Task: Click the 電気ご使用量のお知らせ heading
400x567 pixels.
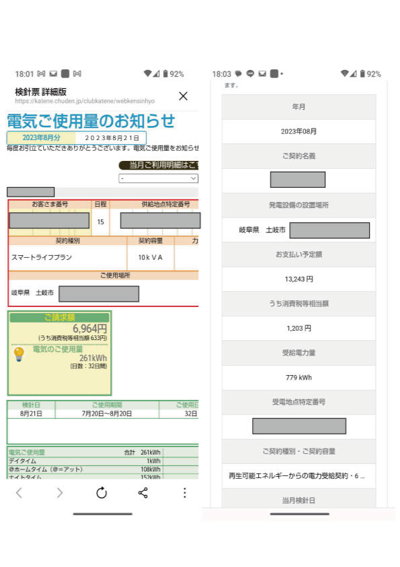Action: tap(91, 121)
